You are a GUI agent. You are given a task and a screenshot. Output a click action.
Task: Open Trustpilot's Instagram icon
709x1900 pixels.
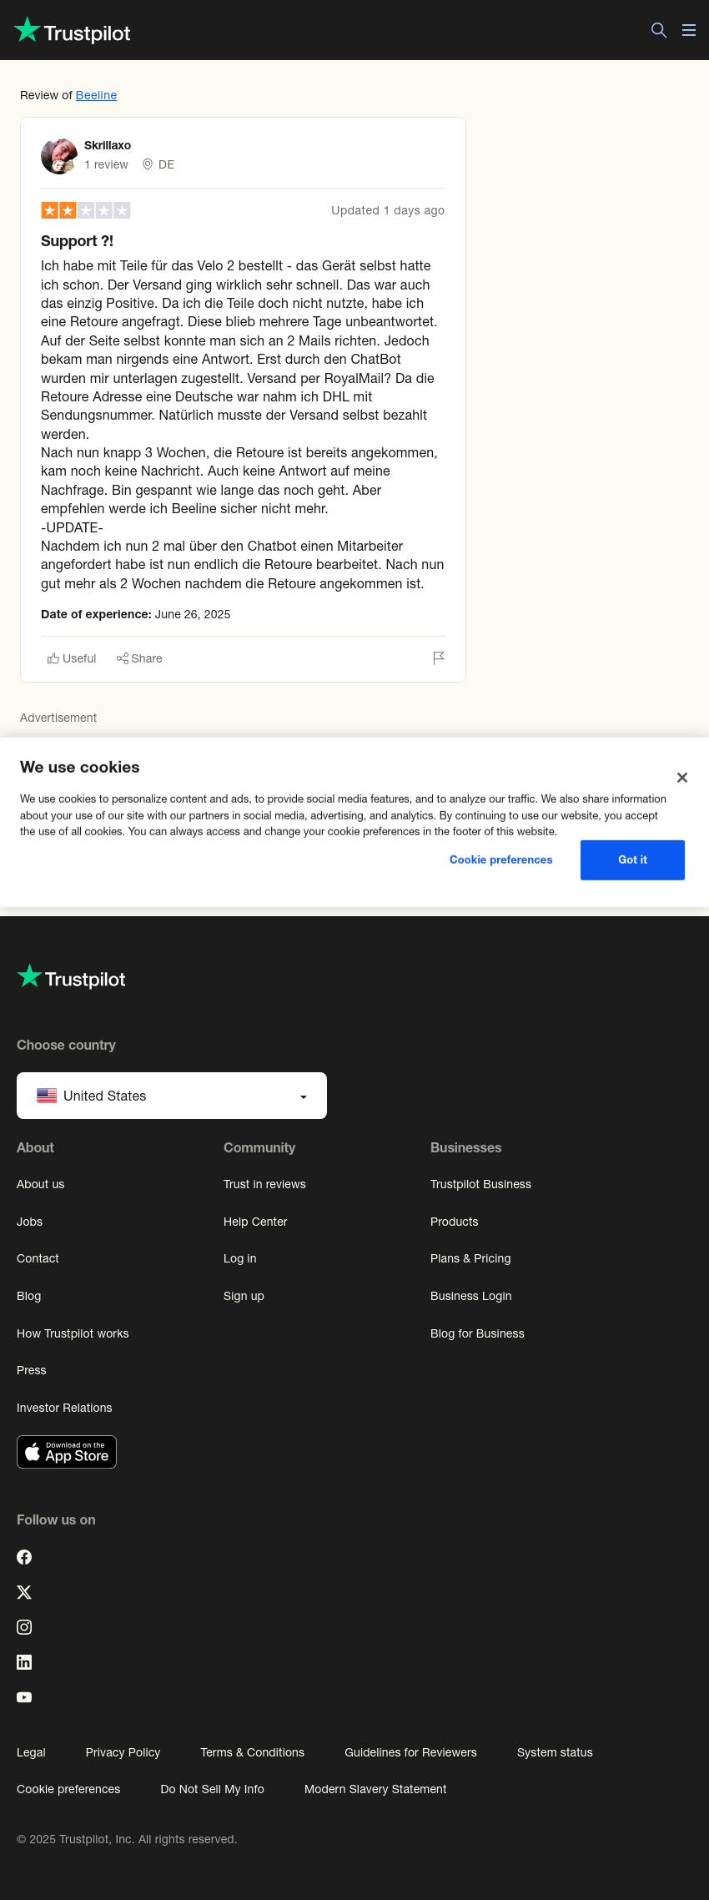pos(24,1627)
